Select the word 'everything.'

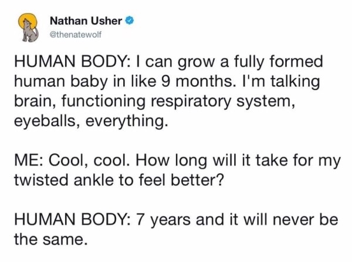pyautogui.click(x=127, y=122)
